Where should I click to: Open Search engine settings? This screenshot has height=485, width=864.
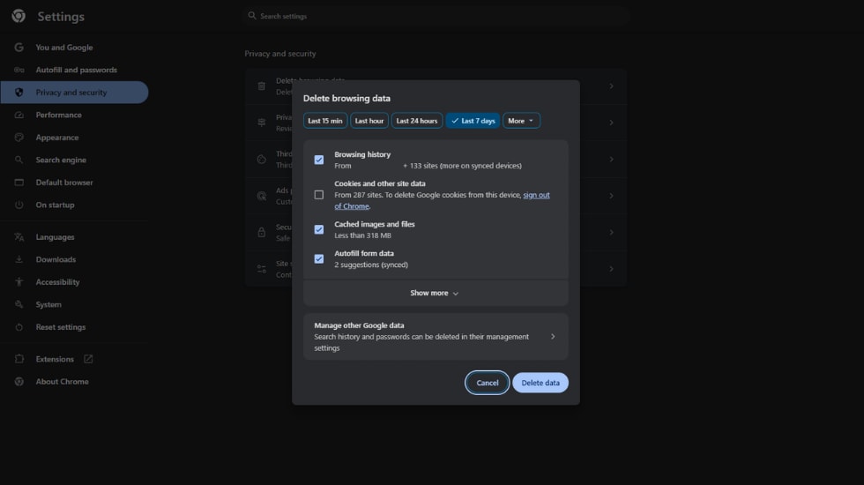point(74,160)
